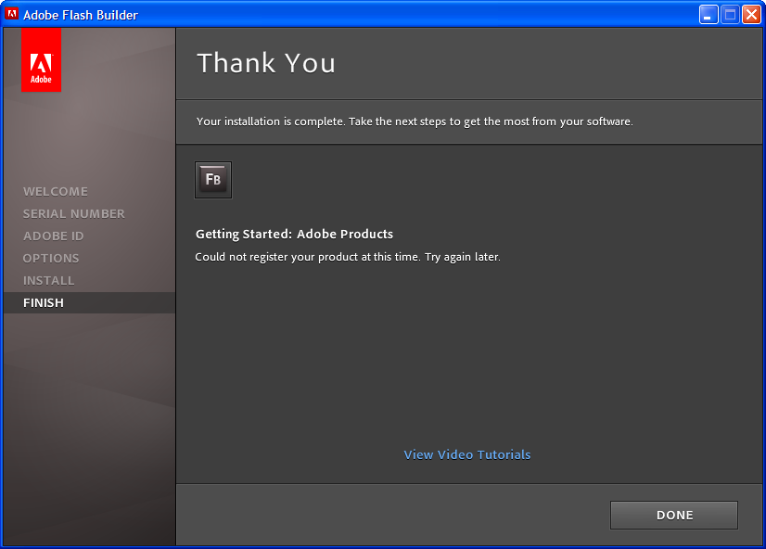This screenshot has height=549, width=766.
Task: Click the disabled maximize window button
Action: (x=730, y=15)
